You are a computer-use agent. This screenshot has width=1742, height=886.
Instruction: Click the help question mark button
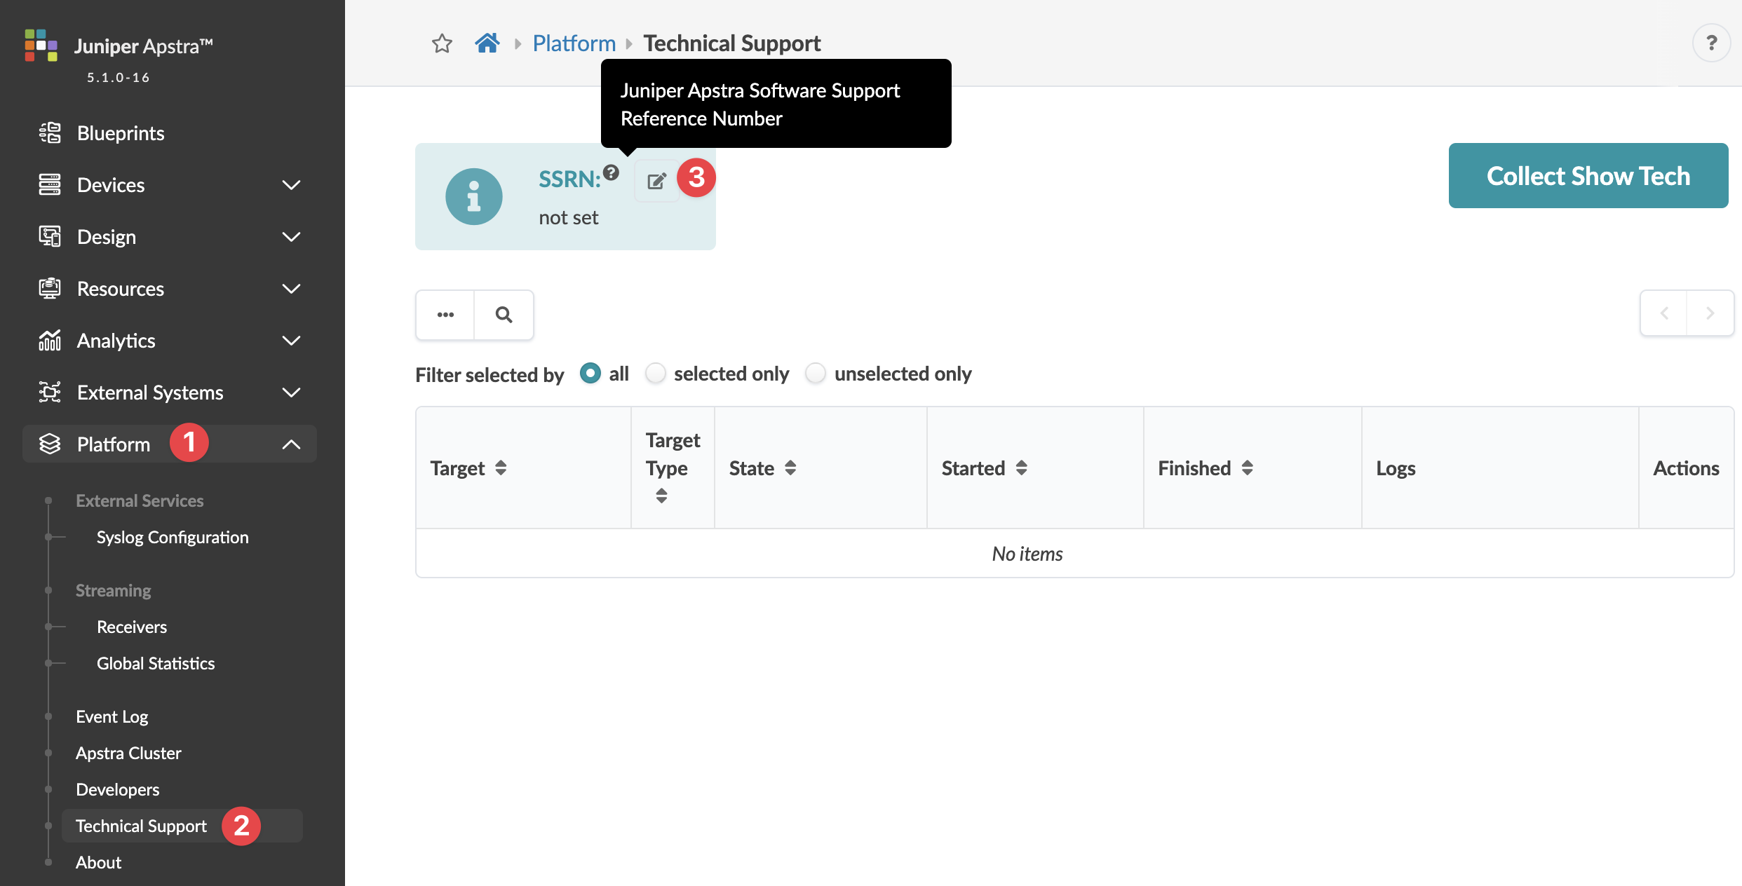[1711, 43]
